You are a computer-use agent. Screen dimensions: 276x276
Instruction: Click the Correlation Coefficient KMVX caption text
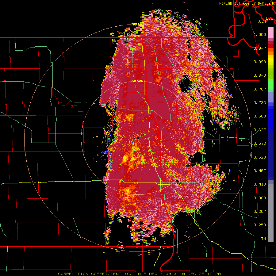(139, 274)
